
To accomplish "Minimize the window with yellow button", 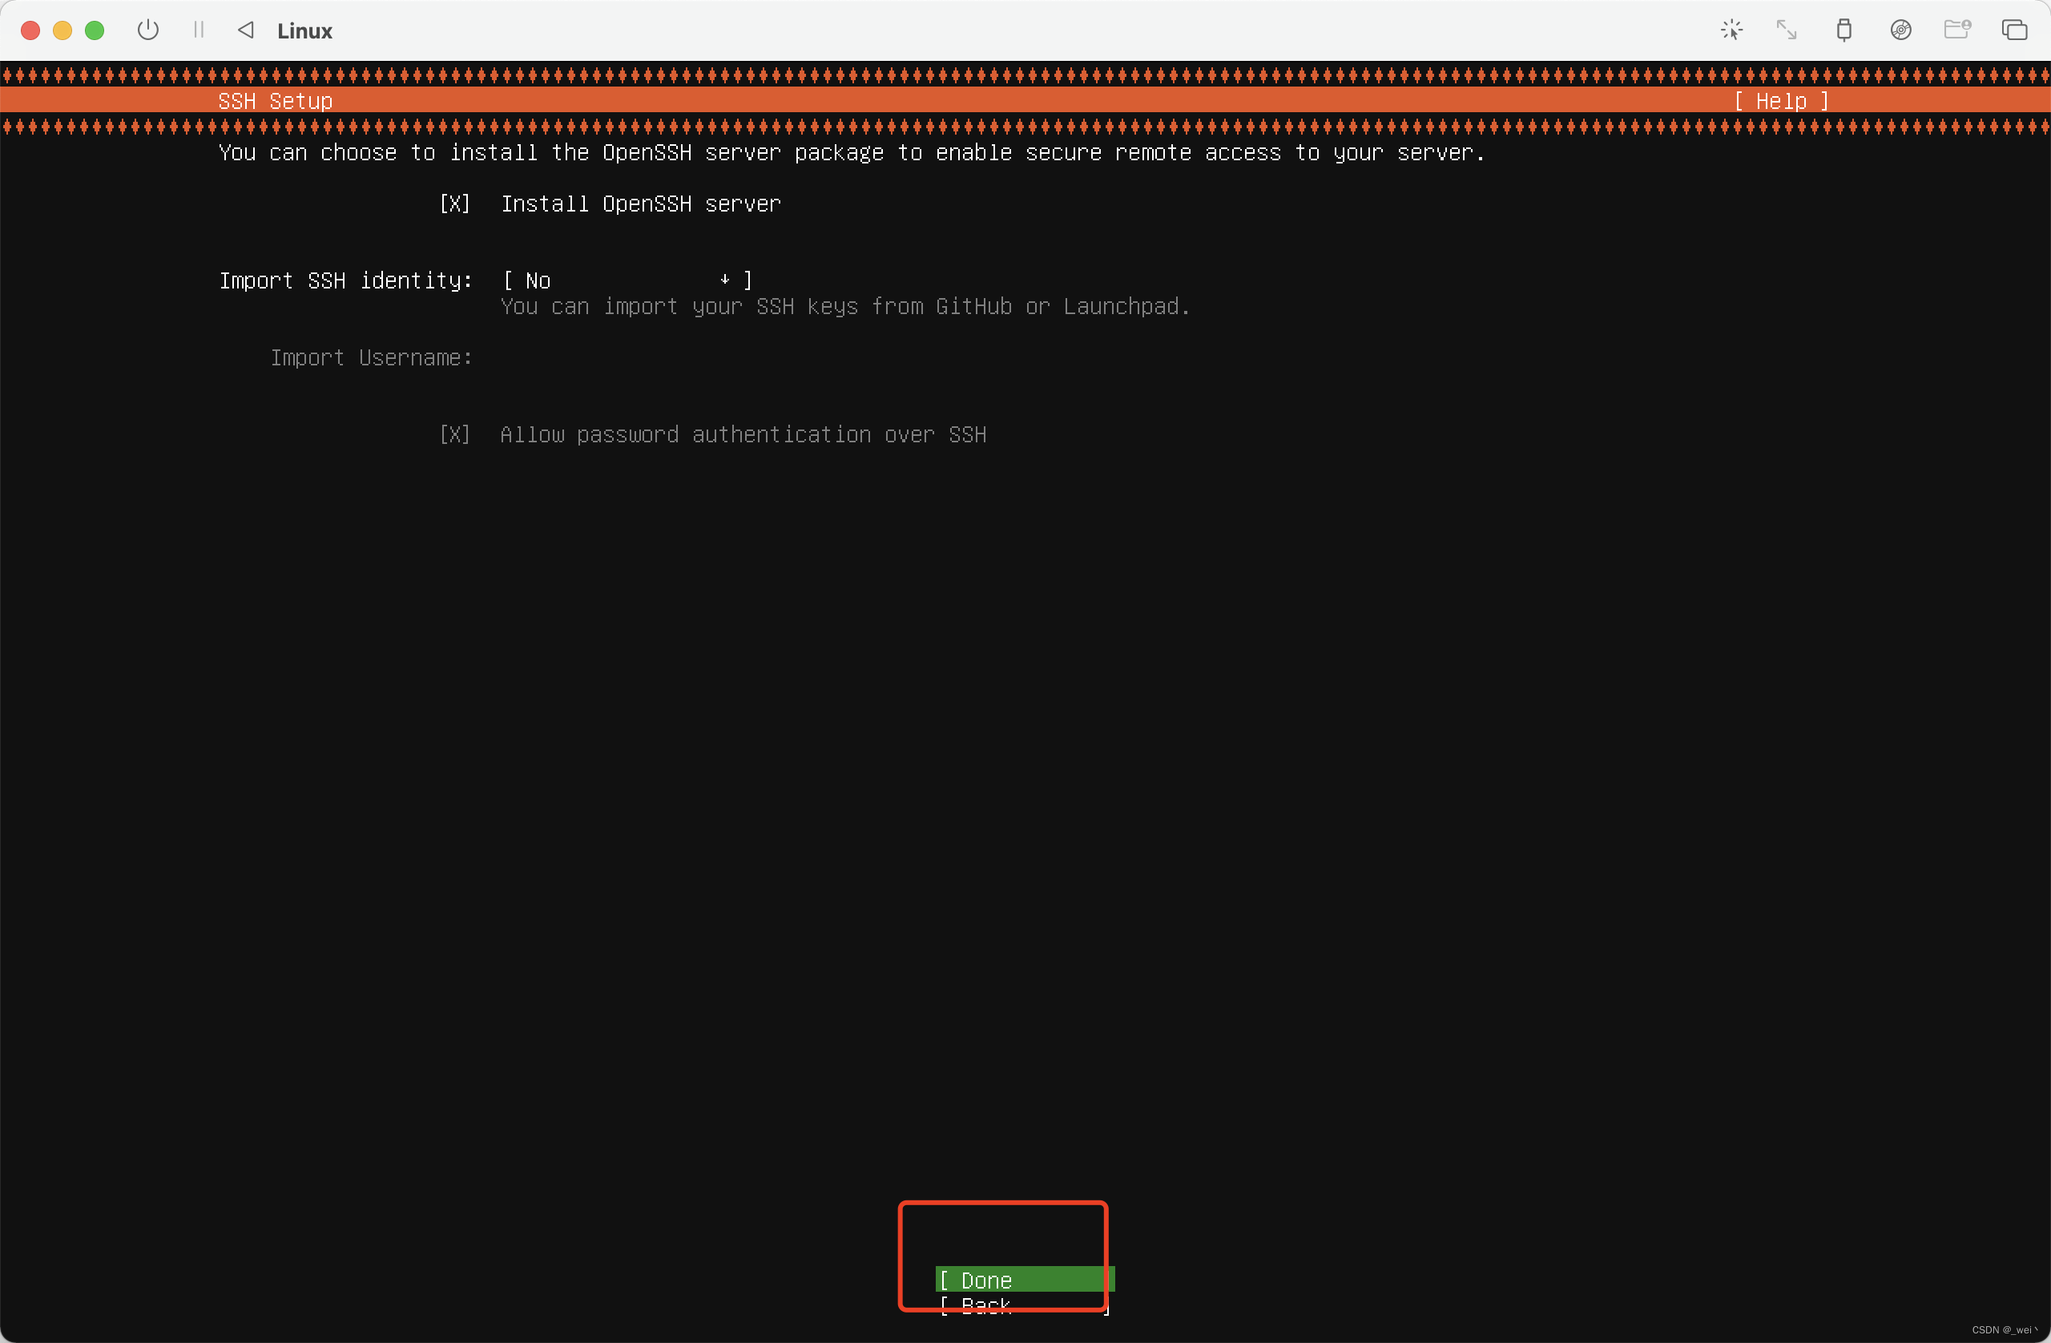I will [x=62, y=30].
